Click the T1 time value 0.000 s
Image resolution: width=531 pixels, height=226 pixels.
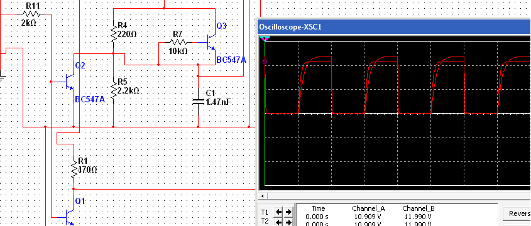click(316, 216)
